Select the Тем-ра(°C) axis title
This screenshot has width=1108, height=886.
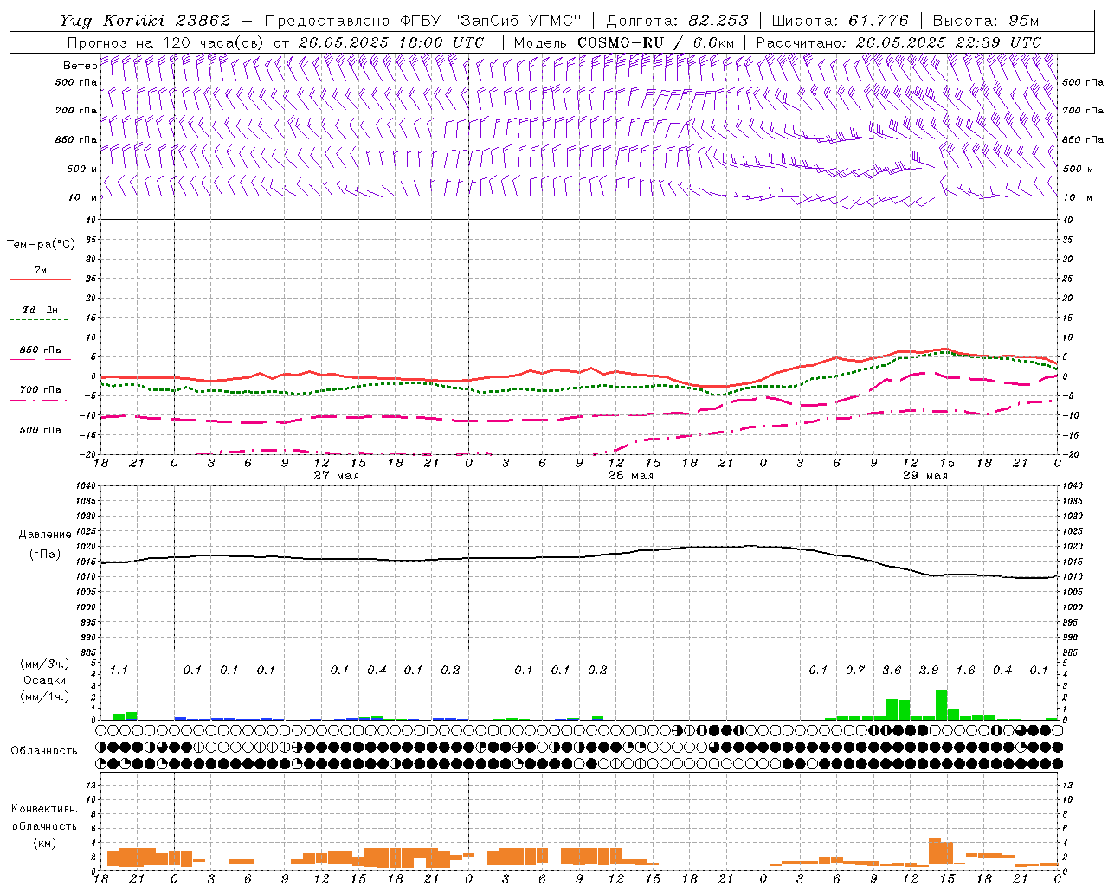click(41, 245)
